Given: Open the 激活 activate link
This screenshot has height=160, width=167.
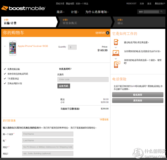Looking at the screenshot, I should tap(149, 4).
